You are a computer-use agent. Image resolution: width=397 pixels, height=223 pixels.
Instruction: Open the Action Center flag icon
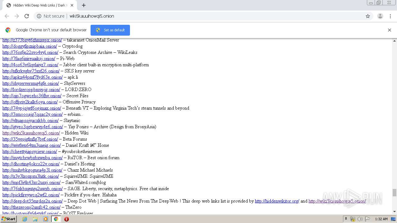368,219
